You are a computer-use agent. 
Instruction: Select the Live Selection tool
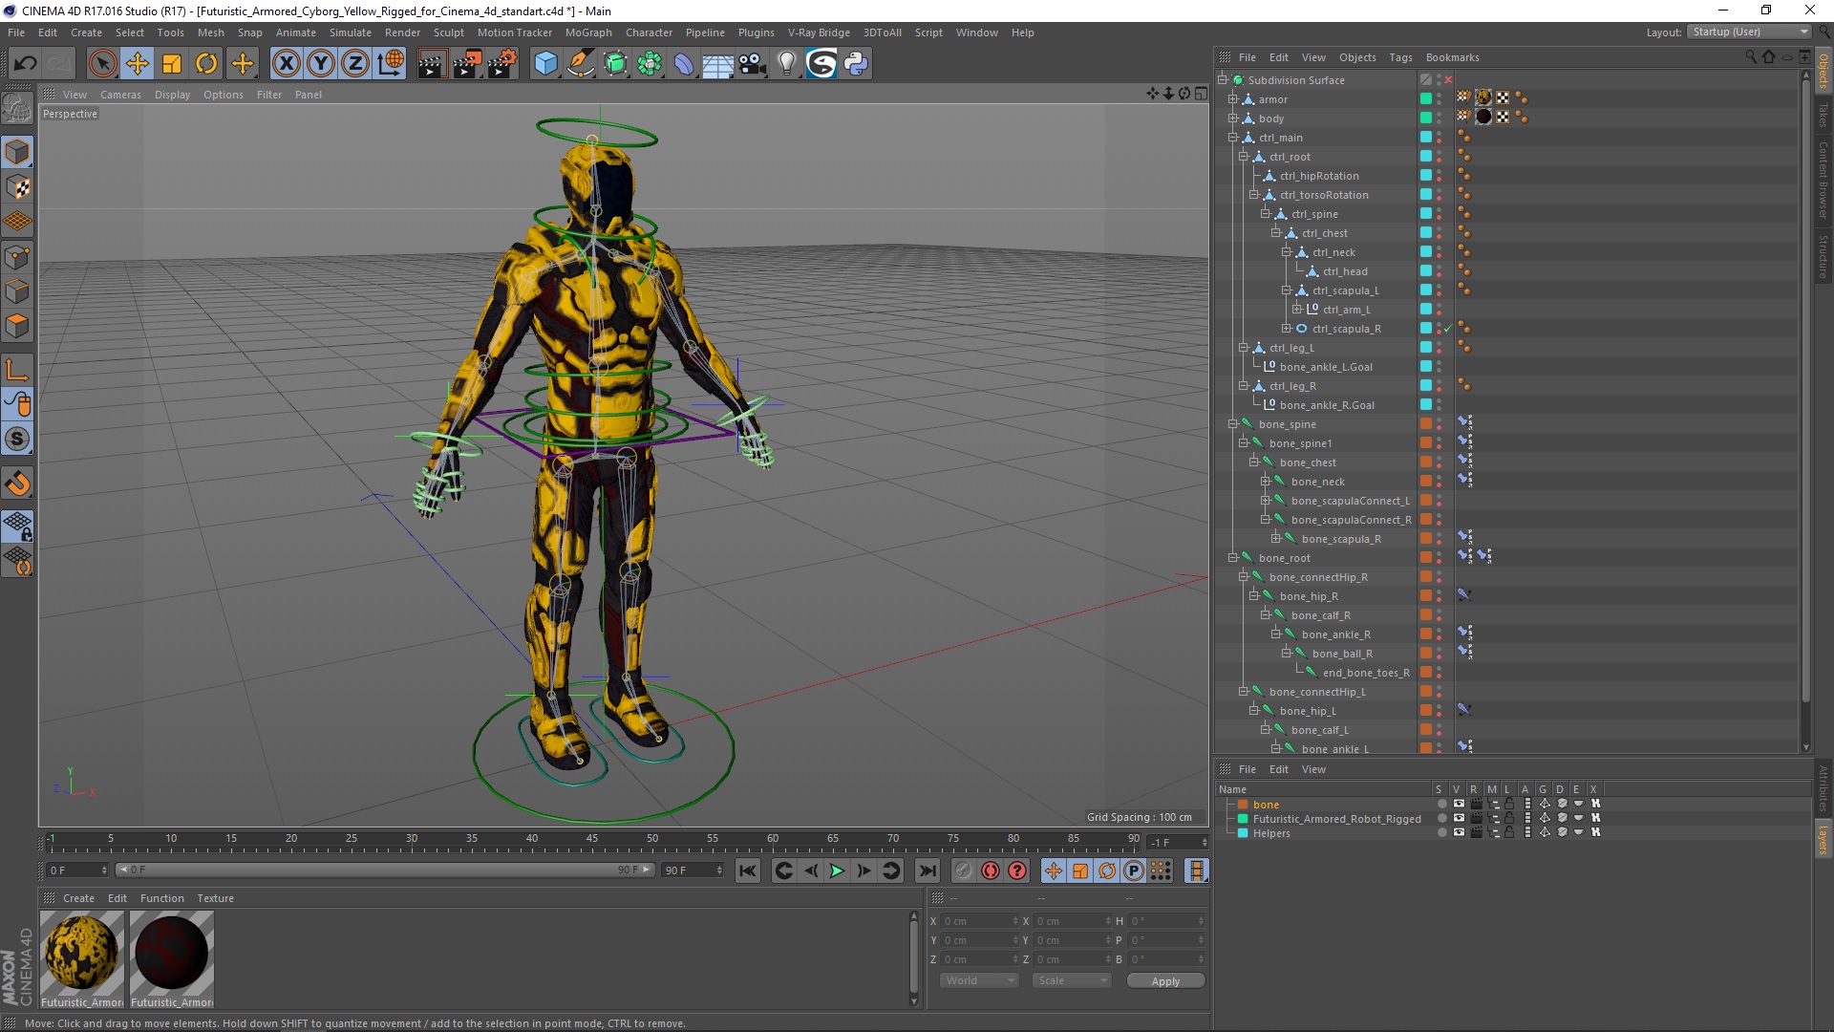coord(102,64)
